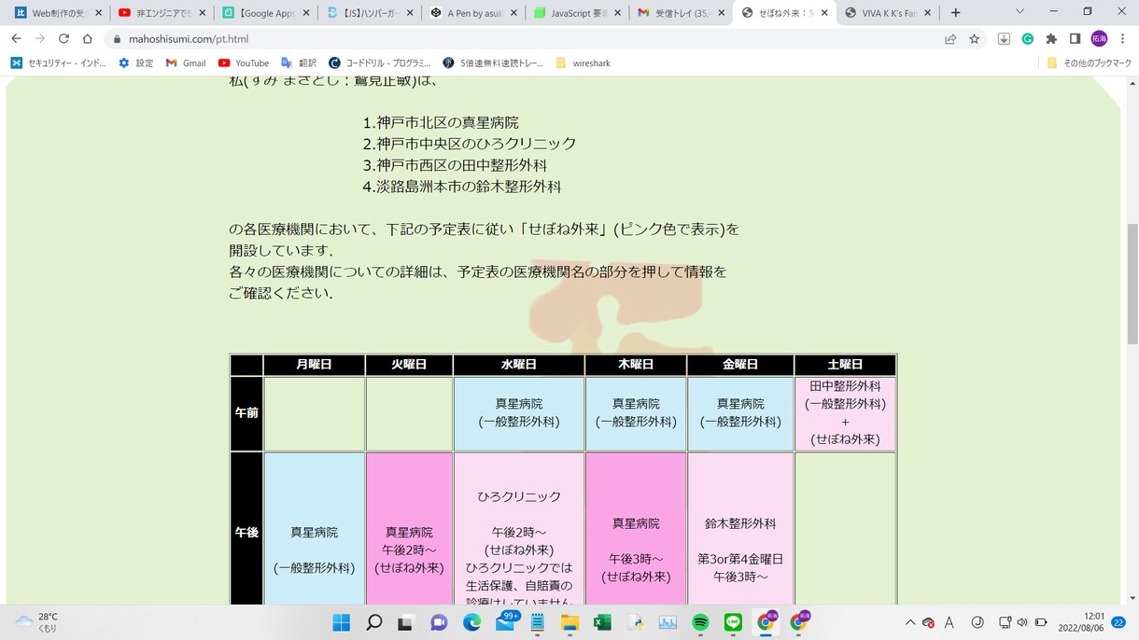Image resolution: width=1139 pixels, height=640 pixels.
Task: Open the Windows Start menu
Action: point(341,622)
